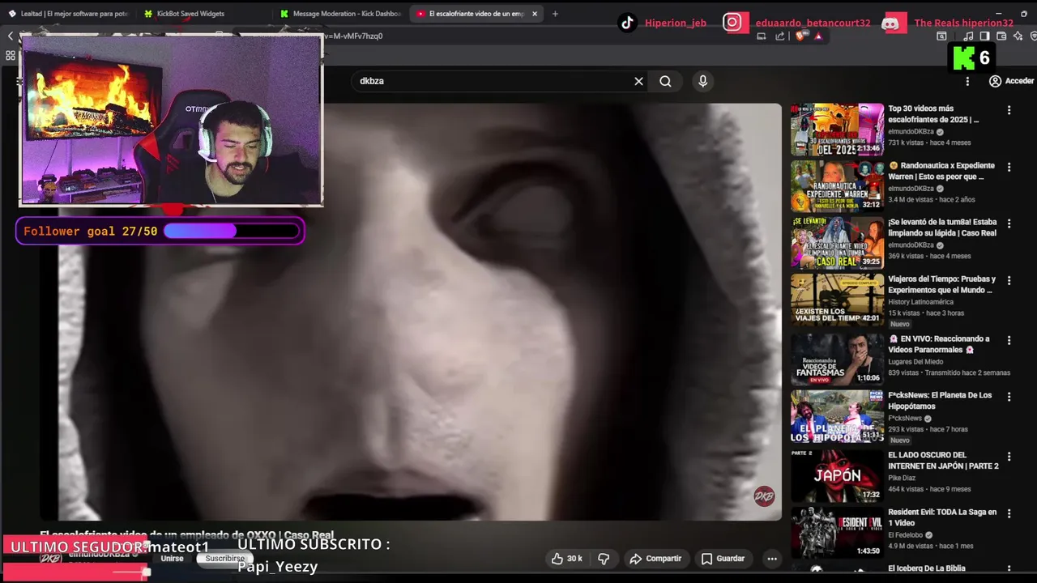Click the green Kick logo viewer counter

[971, 57]
